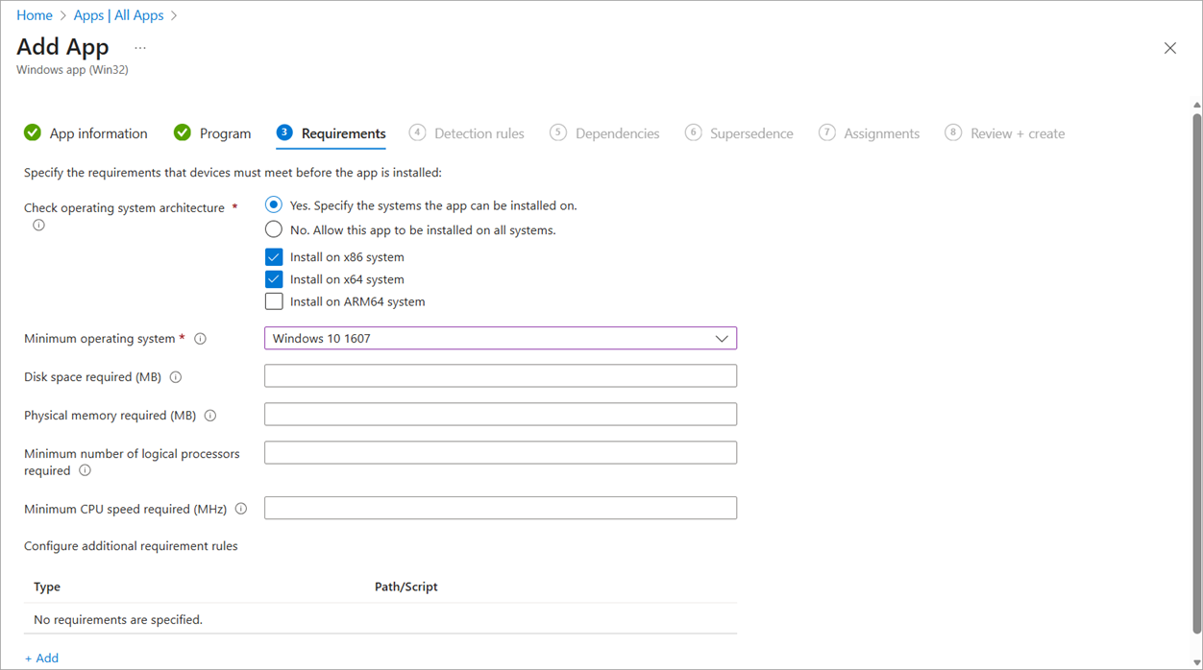The width and height of the screenshot is (1203, 670).
Task: Open the ellipsis menu beside Add App title
Action: (x=139, y=46)
